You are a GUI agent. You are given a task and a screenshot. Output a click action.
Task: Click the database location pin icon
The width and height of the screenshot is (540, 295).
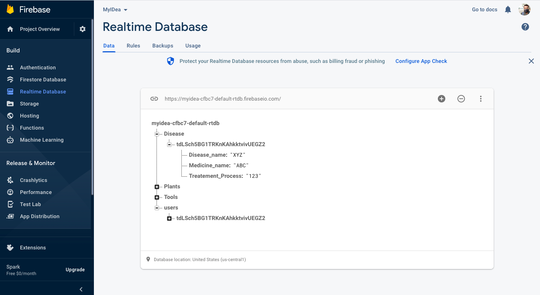coord(148,259)
